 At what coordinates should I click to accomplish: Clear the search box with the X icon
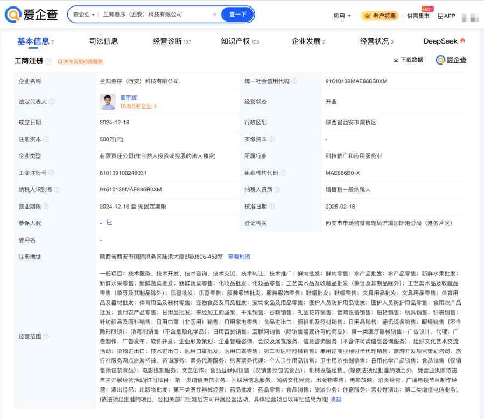click(x=215, y=15)
